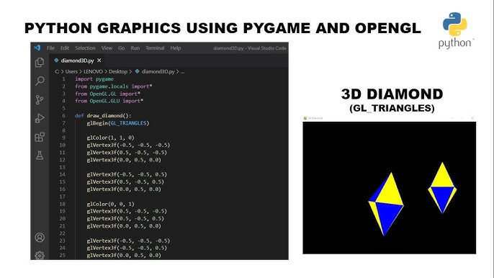The height and width of the screenshot is (278, 494).
Task: Open the Selection menu
Action: pyautogui.click(x=85, y=48)
